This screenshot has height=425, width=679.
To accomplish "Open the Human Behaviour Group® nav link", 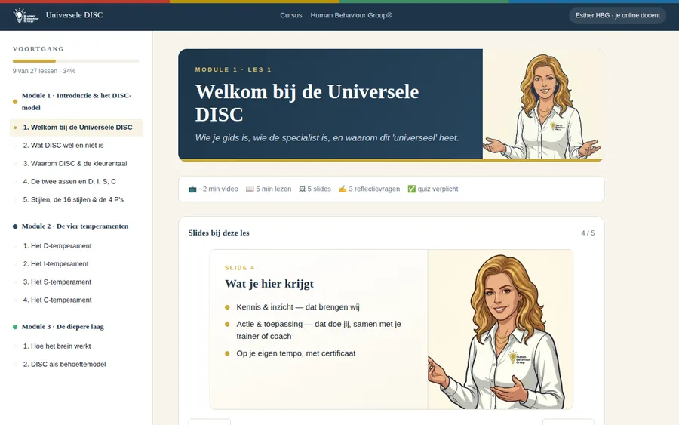I will [x=351, y=15].
